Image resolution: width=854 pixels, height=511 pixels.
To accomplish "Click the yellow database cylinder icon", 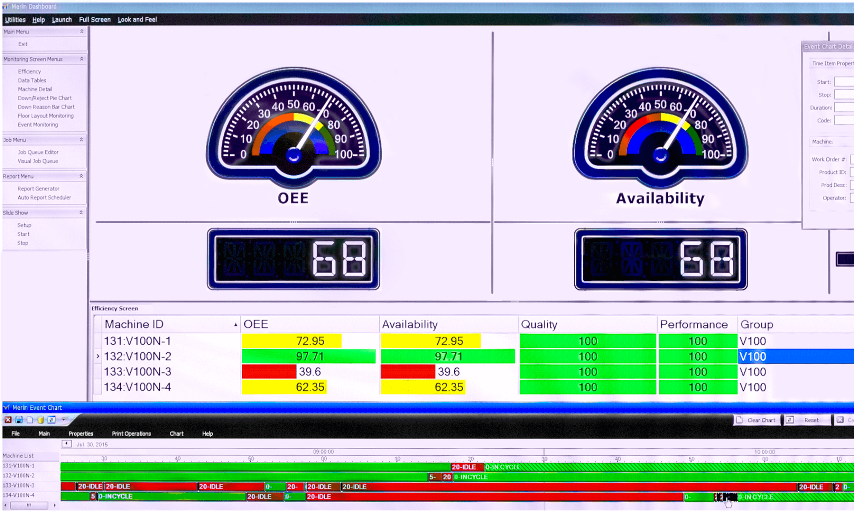I will [x=41, y=420].
